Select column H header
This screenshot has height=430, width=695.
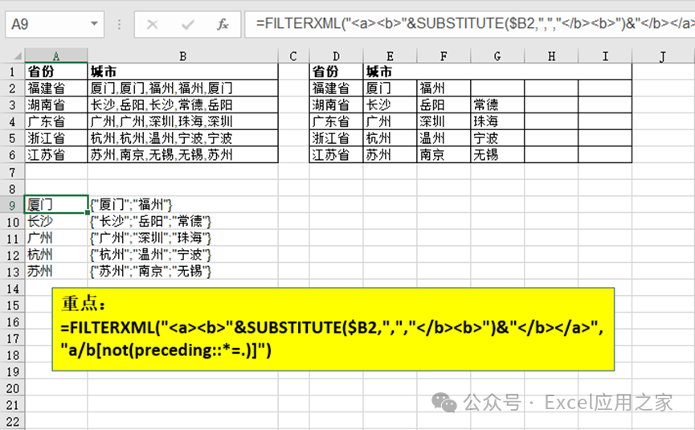(x=551, y=56)
